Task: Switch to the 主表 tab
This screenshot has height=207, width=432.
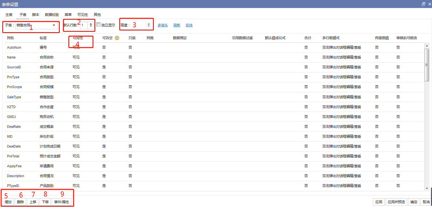Action: click(9, 15)
